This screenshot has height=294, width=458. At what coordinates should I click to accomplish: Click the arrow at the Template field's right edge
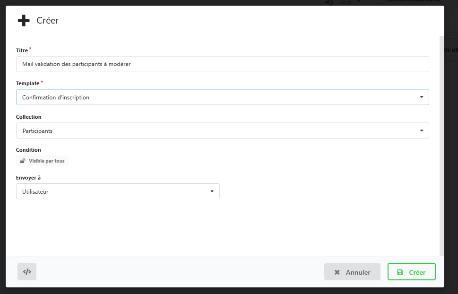(x=422, y=98)
